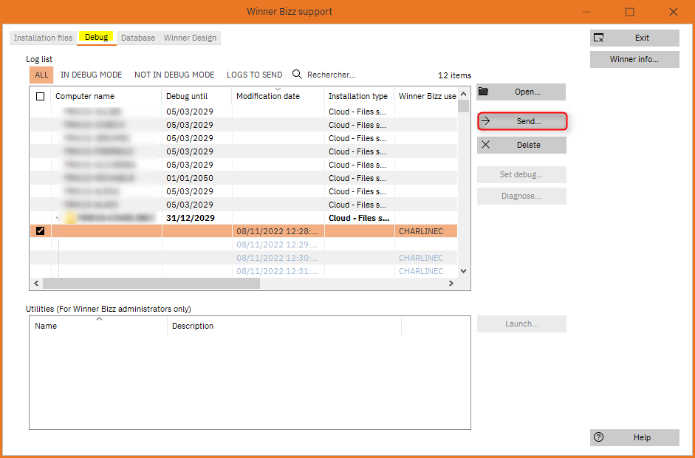This screenshot has height=458, width=695.
Task: Sort by Modification date column header
Action: point(278,96)
